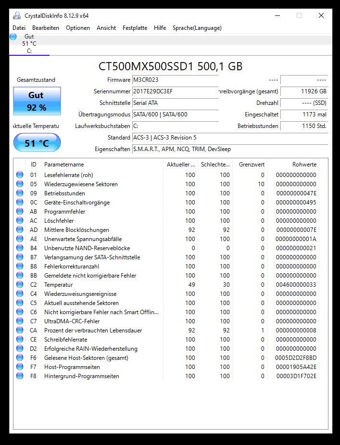Click the status icon for Erfolgreiche RAIN-Wiederherstellung
The width and height of the screenshot is (340, 445).
(x=20, y=348)
